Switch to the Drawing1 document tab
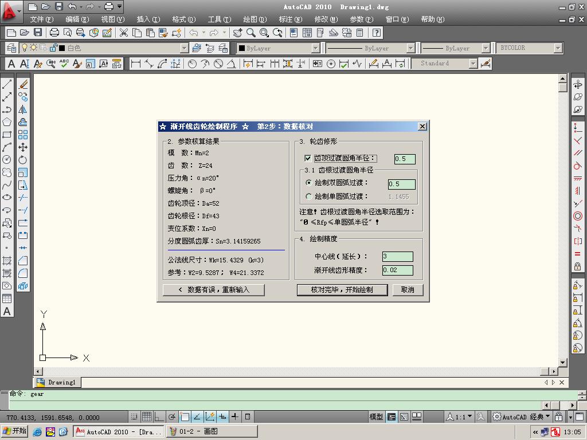 [57, 382]
